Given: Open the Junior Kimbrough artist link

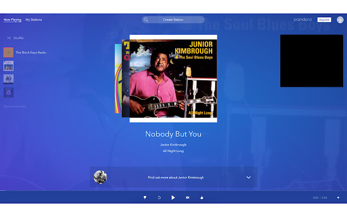Looking at the screenshot, I should click(173, 145).
